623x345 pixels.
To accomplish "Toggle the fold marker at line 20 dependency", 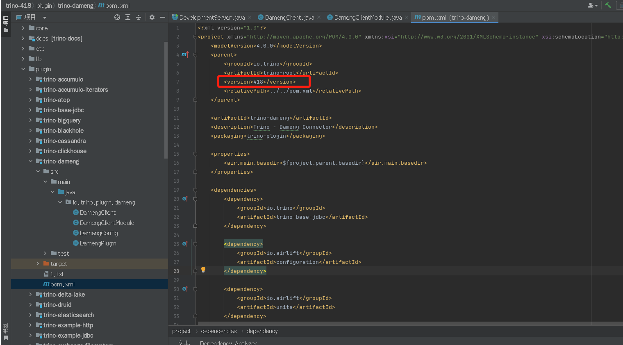I will click(195, 199).
